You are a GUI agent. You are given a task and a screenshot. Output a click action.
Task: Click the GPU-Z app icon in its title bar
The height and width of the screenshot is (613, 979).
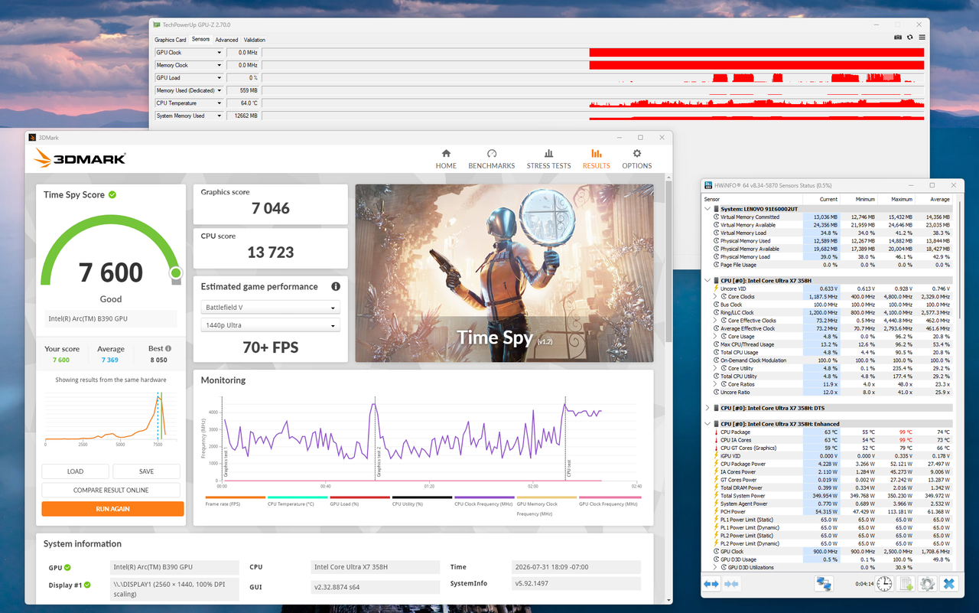coord(157,24)
